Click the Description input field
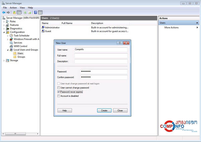Viewport: 201px width, 142px height. pyautogui.click(x=101, y=61)
